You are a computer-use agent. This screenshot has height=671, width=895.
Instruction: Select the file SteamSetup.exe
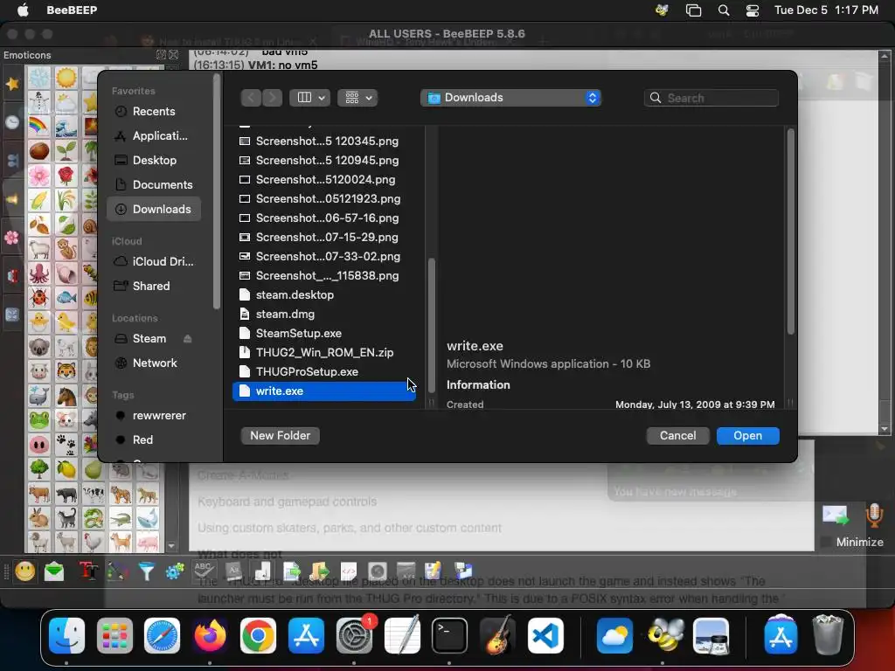(323, 333)
